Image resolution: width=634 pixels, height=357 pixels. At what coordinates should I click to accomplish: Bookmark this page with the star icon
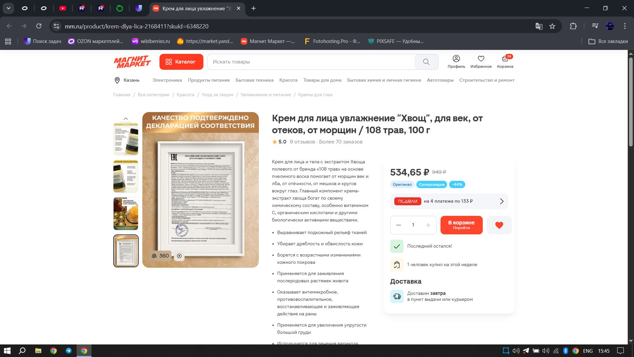click(552, 26)
